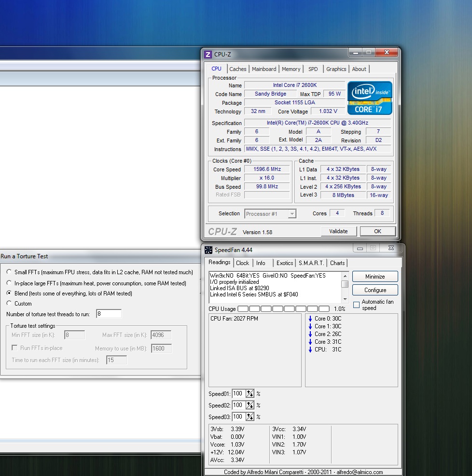Select the Custom torture test option
The height and width of the screenshot is (476, 472).
click(x=9, y=303)
